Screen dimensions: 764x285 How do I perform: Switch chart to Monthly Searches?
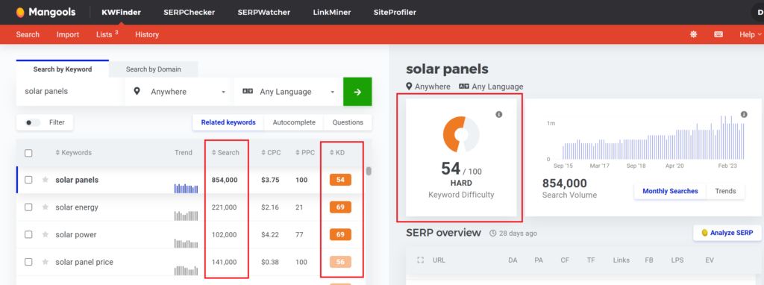(x=670, y=191)
